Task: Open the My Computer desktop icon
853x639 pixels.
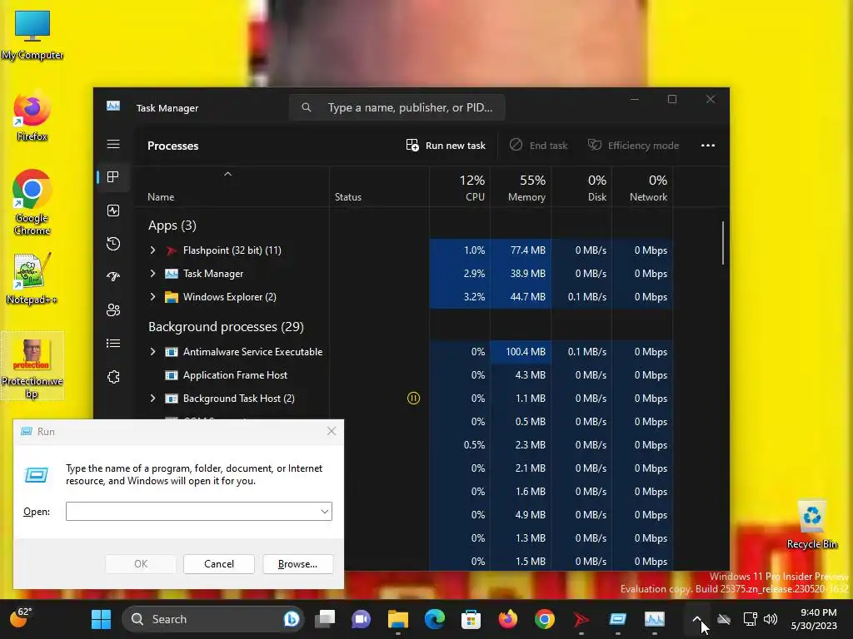Action: tap(32, 35)
